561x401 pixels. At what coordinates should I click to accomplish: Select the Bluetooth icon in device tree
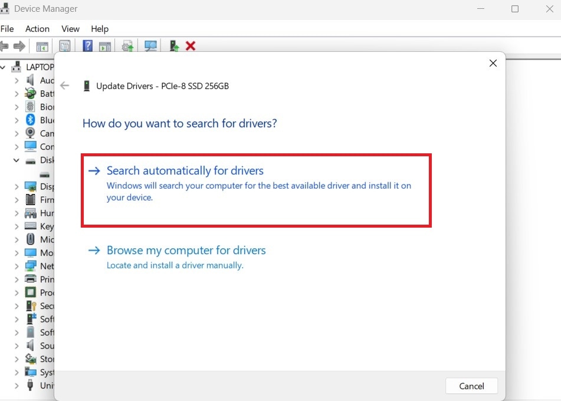31,120
